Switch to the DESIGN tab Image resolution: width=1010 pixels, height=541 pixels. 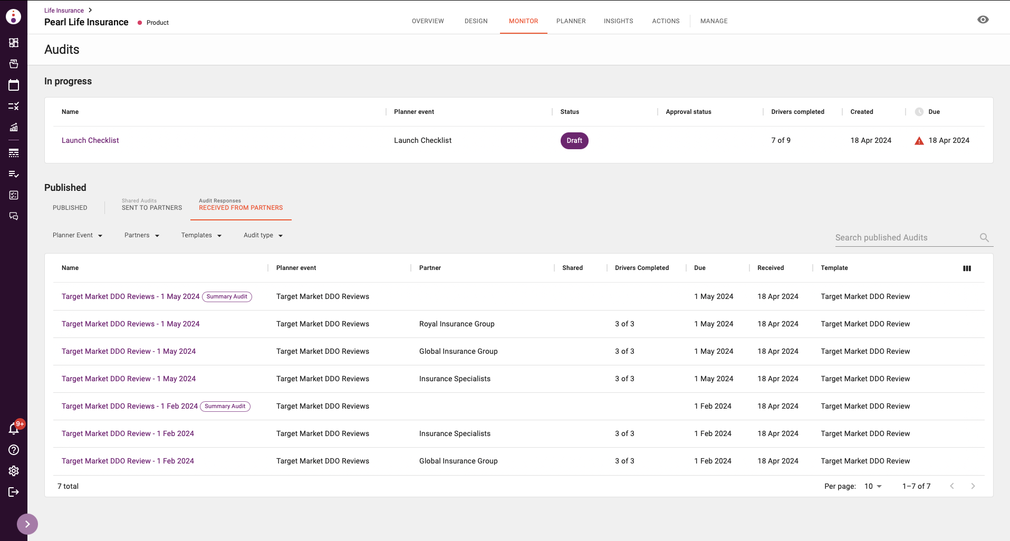(x=476, y=21)
